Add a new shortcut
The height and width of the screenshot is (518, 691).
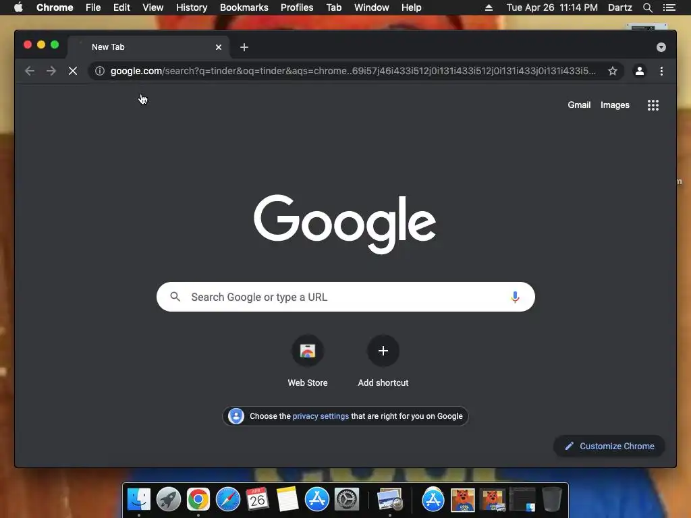[383, 362]
